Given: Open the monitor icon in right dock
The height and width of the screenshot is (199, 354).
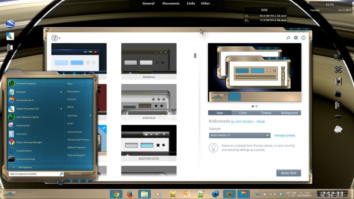Looking at the screenshot, I should click(338, 57).
